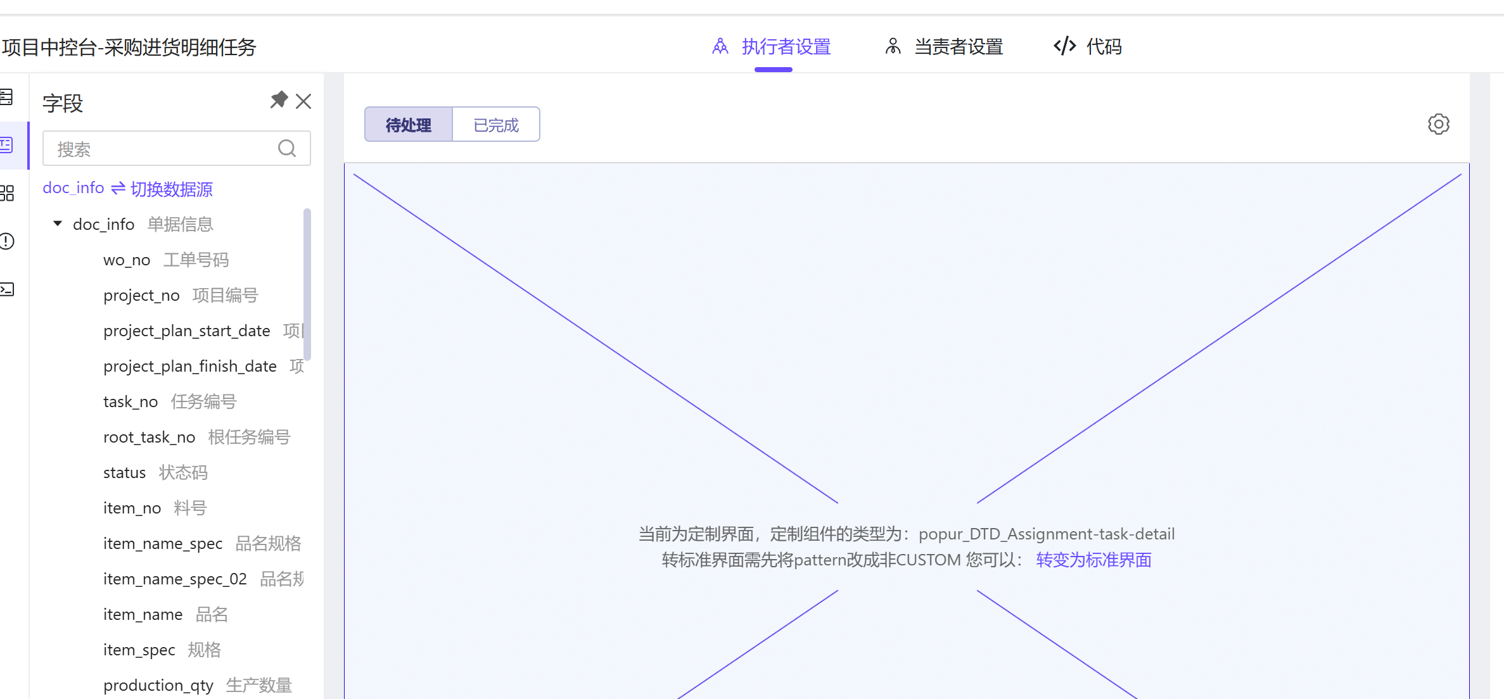This screenshot has width=1504, height=699.
Task: Click 转变为标准界面 link
Action: [1094, 560]
